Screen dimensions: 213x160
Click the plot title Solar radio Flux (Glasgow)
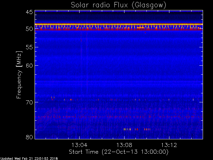[x=118, y=5]
